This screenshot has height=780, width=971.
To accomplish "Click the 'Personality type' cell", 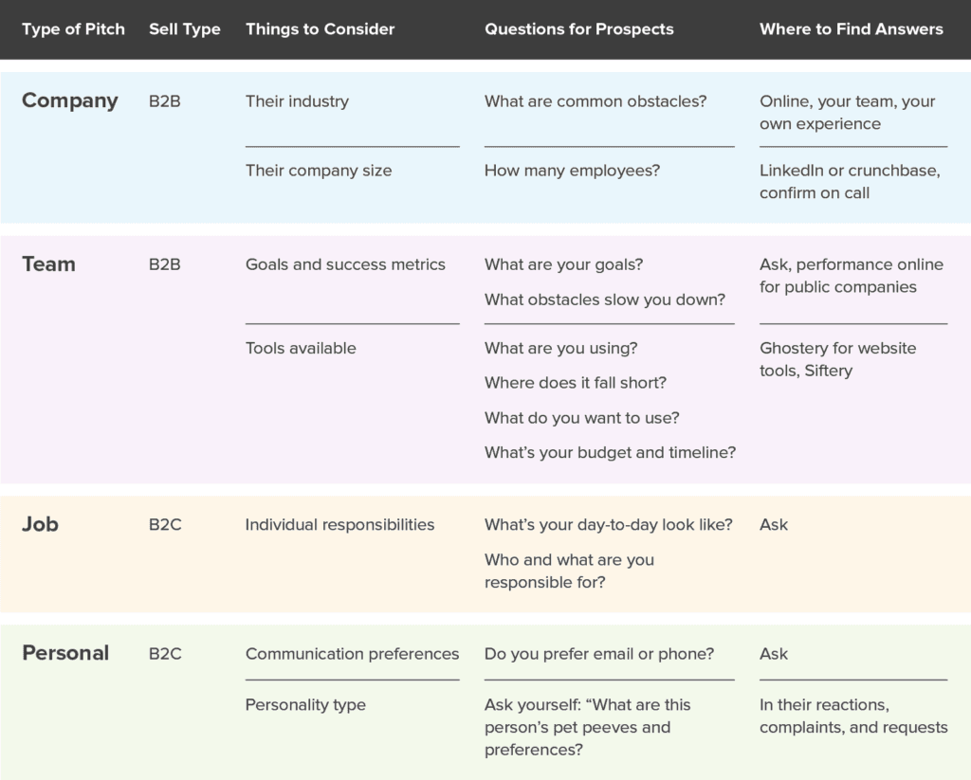I will [x=305, y=704].
